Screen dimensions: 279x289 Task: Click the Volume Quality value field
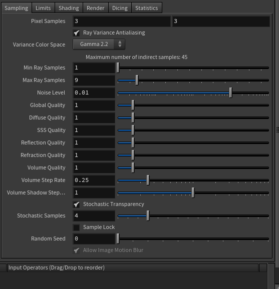[94, 167]
